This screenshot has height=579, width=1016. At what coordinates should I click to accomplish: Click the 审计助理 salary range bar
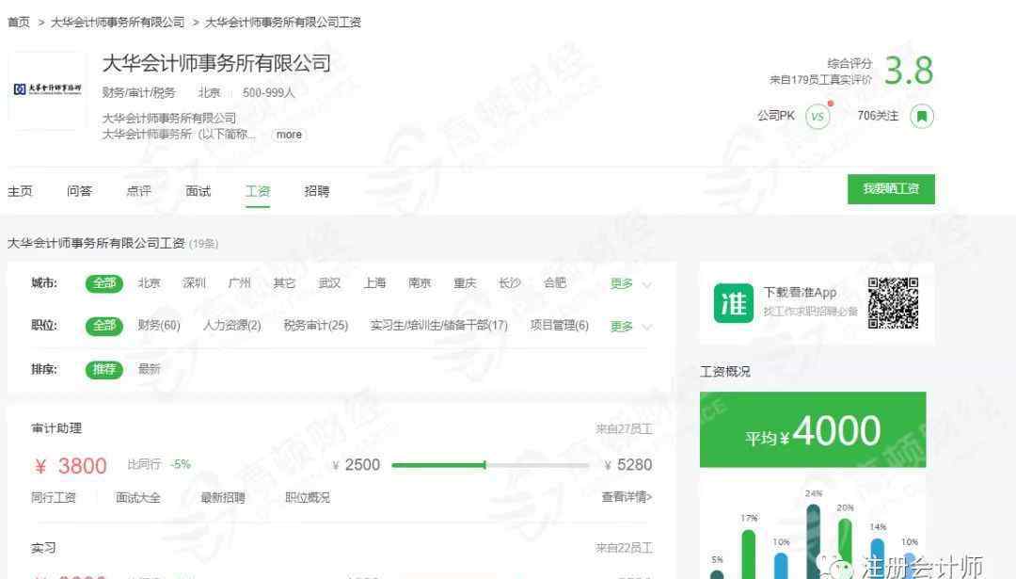[x=490, y=465]
